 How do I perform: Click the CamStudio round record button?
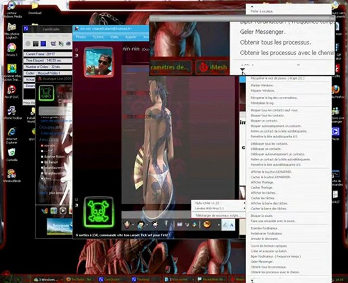coord(28,44)
